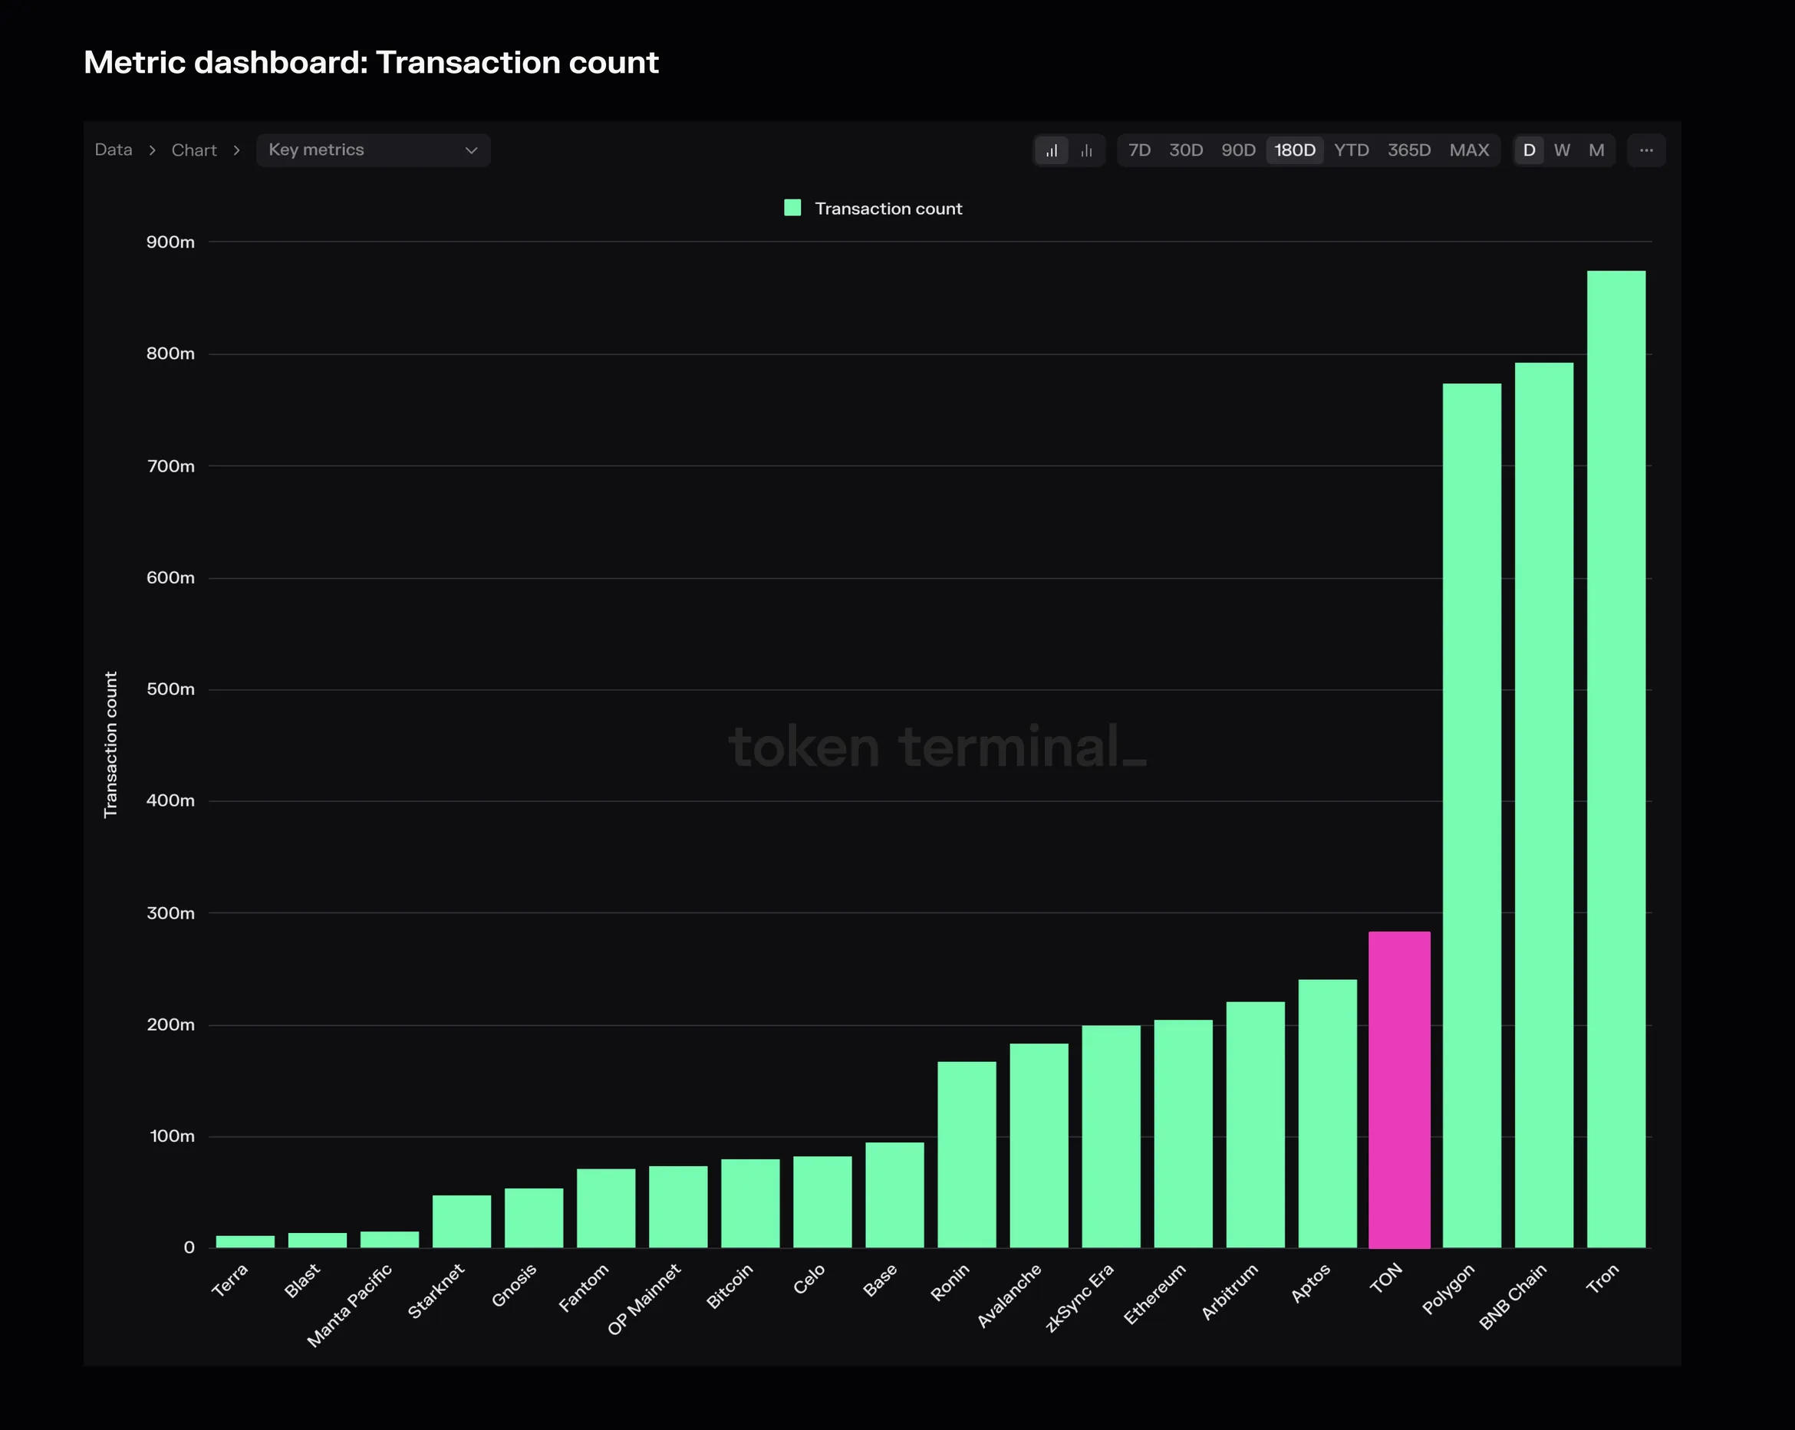Click the Ronin bar

coord(967,1155)
